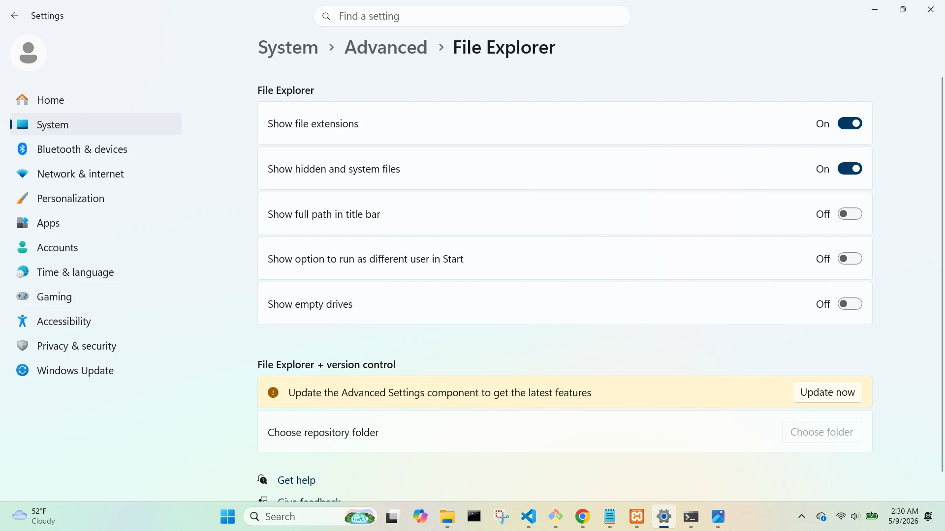Open Task View from the taskbar
The image size is (945, 531).
click(392, 516)
